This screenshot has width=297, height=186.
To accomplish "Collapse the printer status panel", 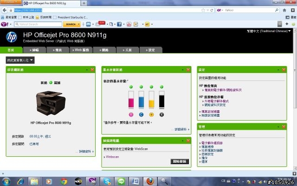I will pyautogui.click(x=87, y=70).
